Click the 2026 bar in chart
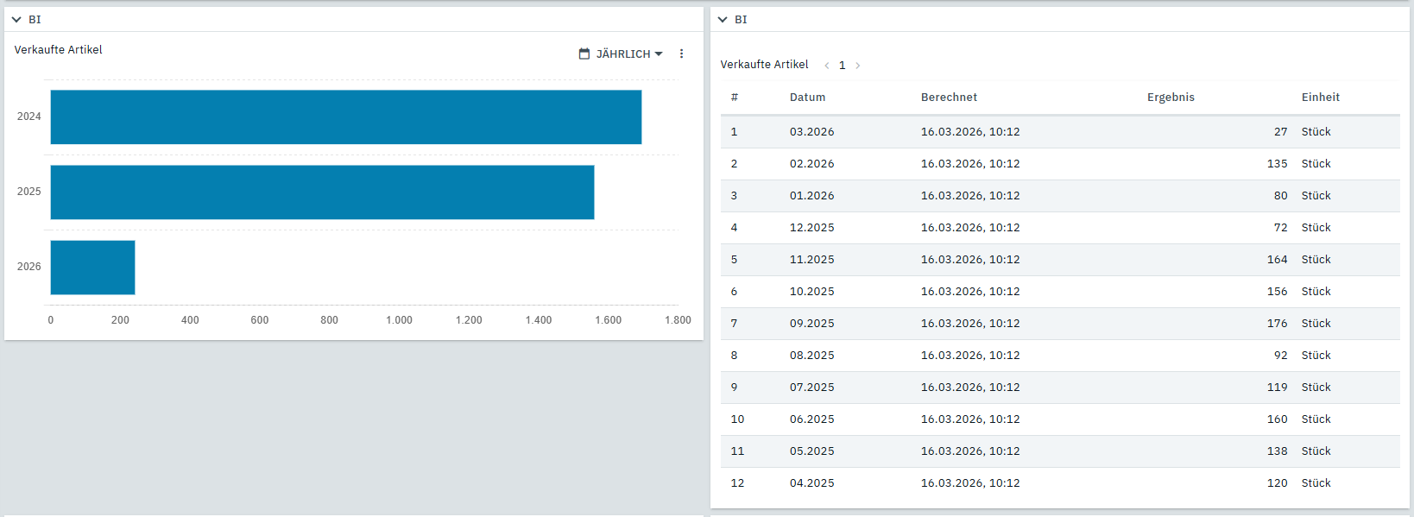The width and height of the screenshot is (1414, 517). [x=92, y=267]
